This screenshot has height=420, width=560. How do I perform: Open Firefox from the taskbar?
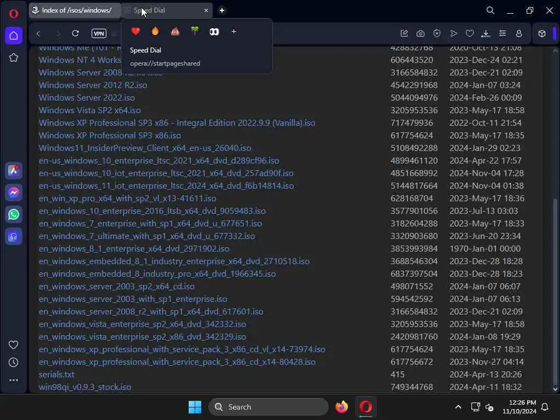[x=341, y=407]
